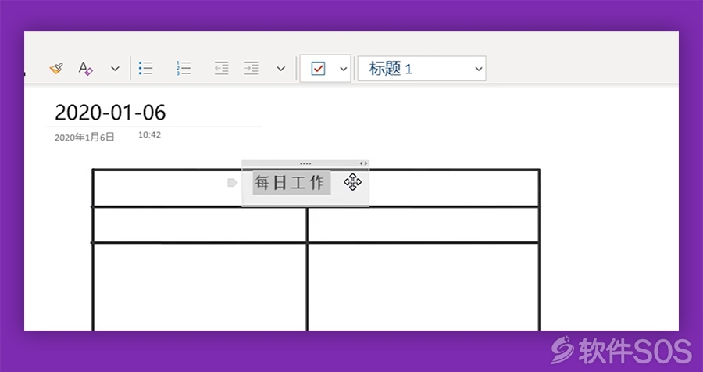This screenshot has height=372, width=703.
Task: Click the note container's top drag handle
Action: pos(305,163)
